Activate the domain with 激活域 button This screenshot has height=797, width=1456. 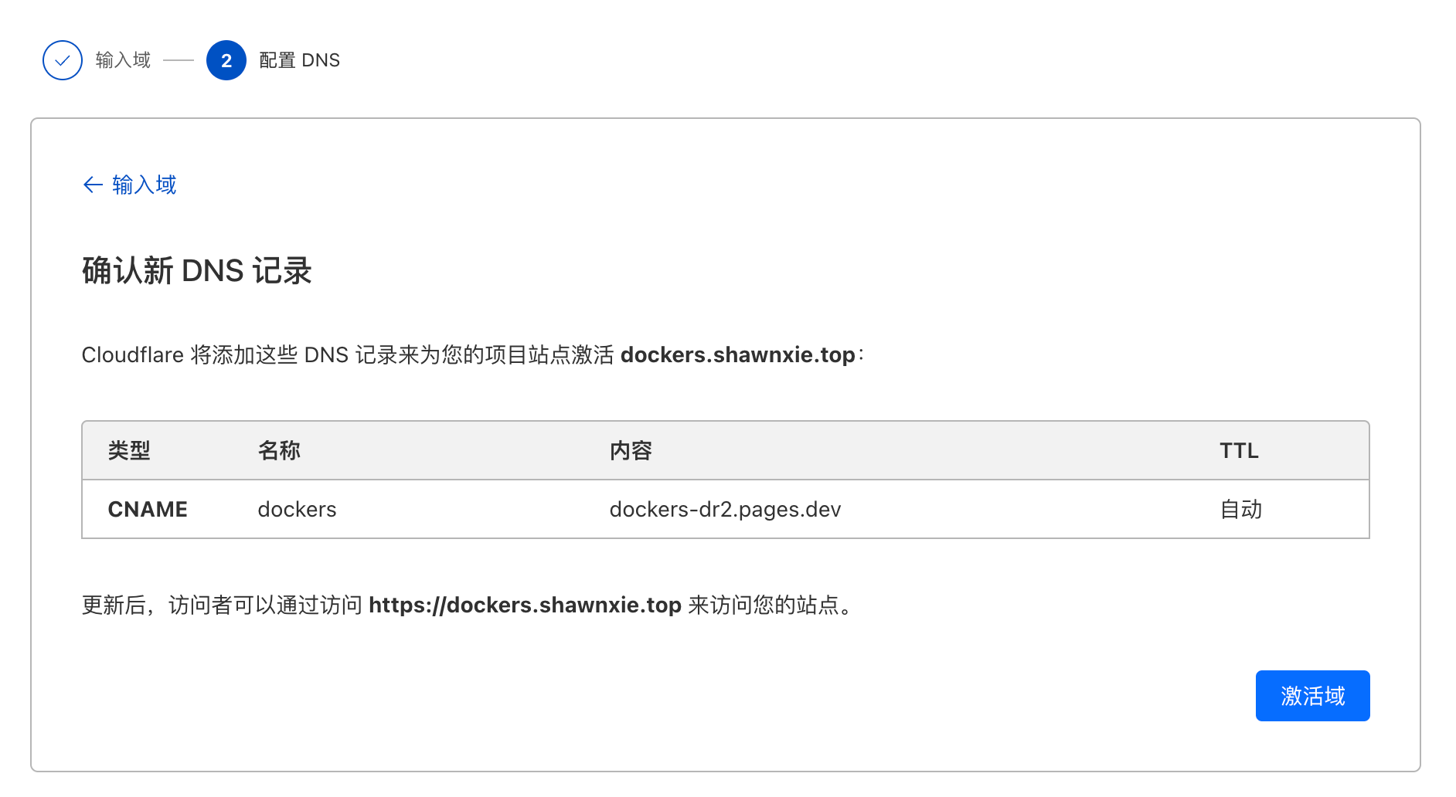tap(1312, 696)
